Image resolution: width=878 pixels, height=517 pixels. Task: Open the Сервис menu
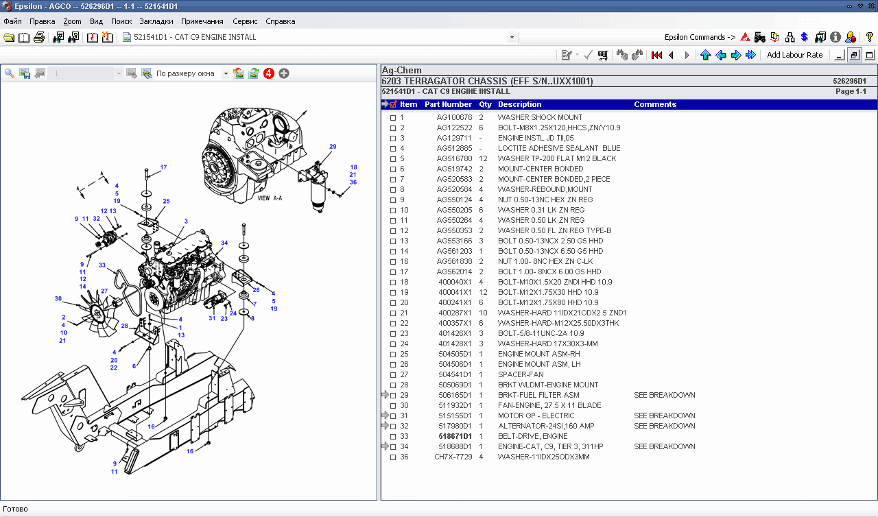245,21
